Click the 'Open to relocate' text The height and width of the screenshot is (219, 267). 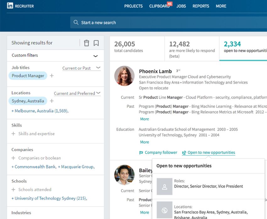pos(154,88)
